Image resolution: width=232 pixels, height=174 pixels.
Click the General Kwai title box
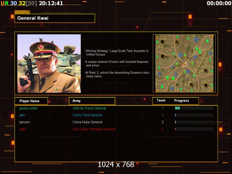pyautogui.click(x=55, y=18)
